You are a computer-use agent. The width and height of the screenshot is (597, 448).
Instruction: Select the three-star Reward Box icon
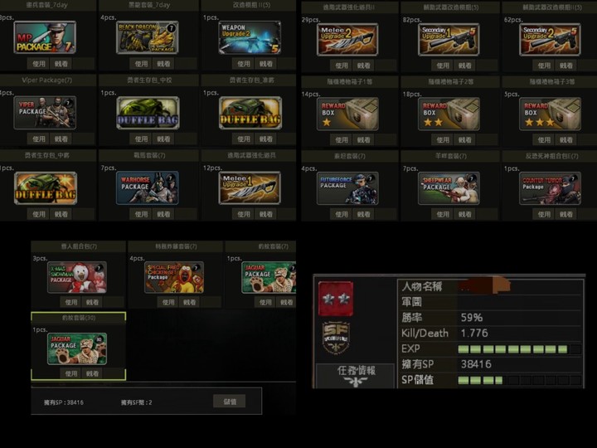(x=551, y=114)
